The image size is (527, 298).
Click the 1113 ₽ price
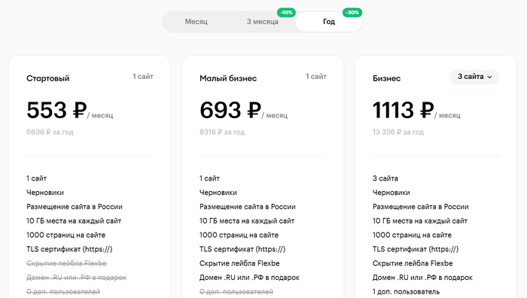[x=403, y=110]
